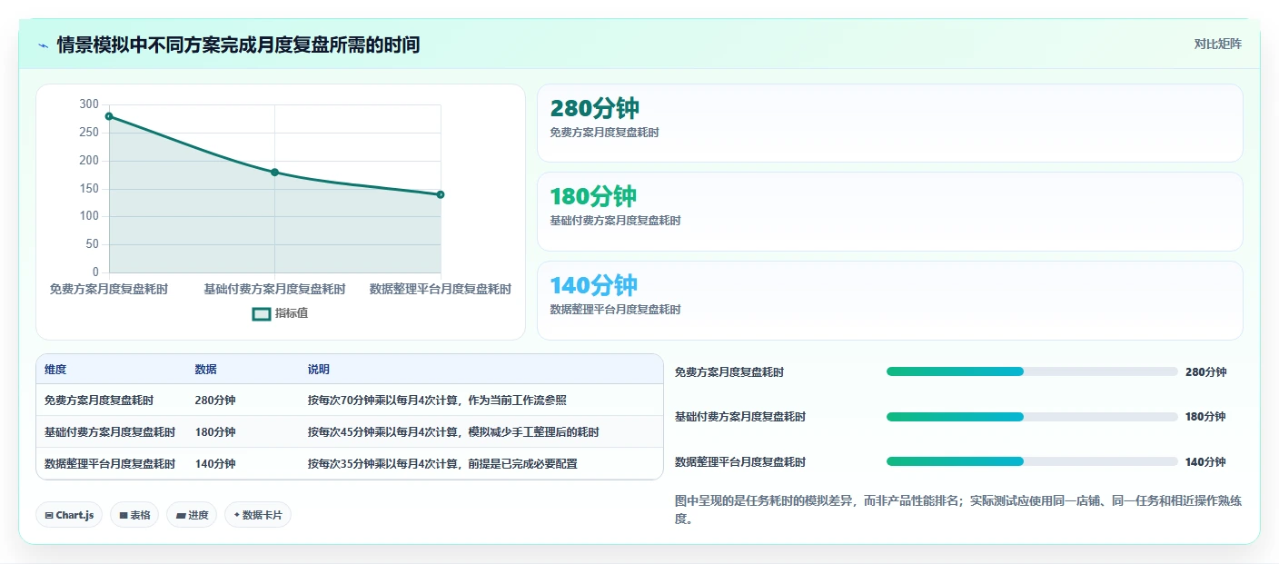Click the 说明 table column header

318,370
